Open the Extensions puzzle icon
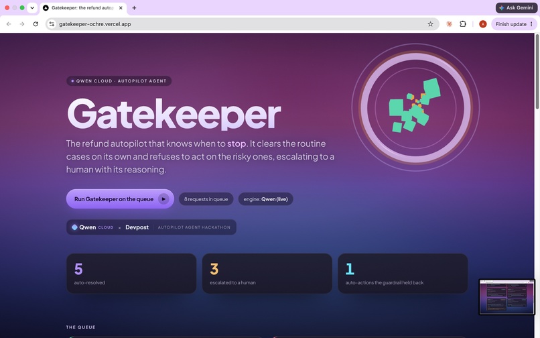The width and height of the screenshot is (540, 338). [463, 24]
